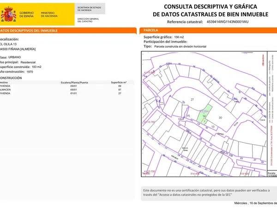The height and width of the screenshot is (208, 277).
Task: Click 'DIRECCIÓN GENERAL DEL CATASTRO' text
Action: [88, 20]
